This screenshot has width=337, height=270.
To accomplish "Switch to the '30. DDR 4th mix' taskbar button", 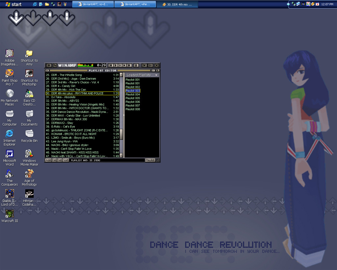I will pyautogui.click(x=177, y=4).
